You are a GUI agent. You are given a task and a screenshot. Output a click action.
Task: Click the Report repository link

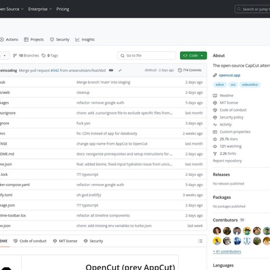(227, 161)
